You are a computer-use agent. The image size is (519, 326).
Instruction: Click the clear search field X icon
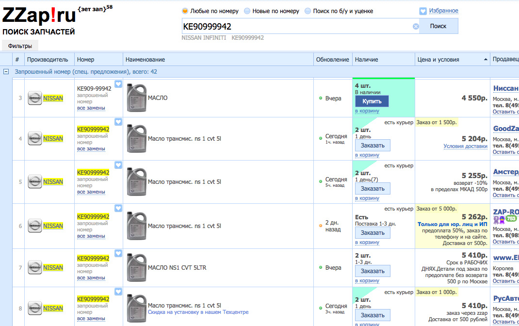(416, 27)
